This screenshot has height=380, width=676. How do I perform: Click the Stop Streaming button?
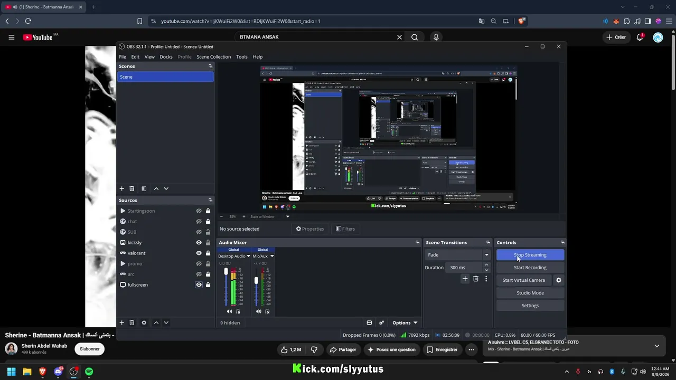pos(530,255)
